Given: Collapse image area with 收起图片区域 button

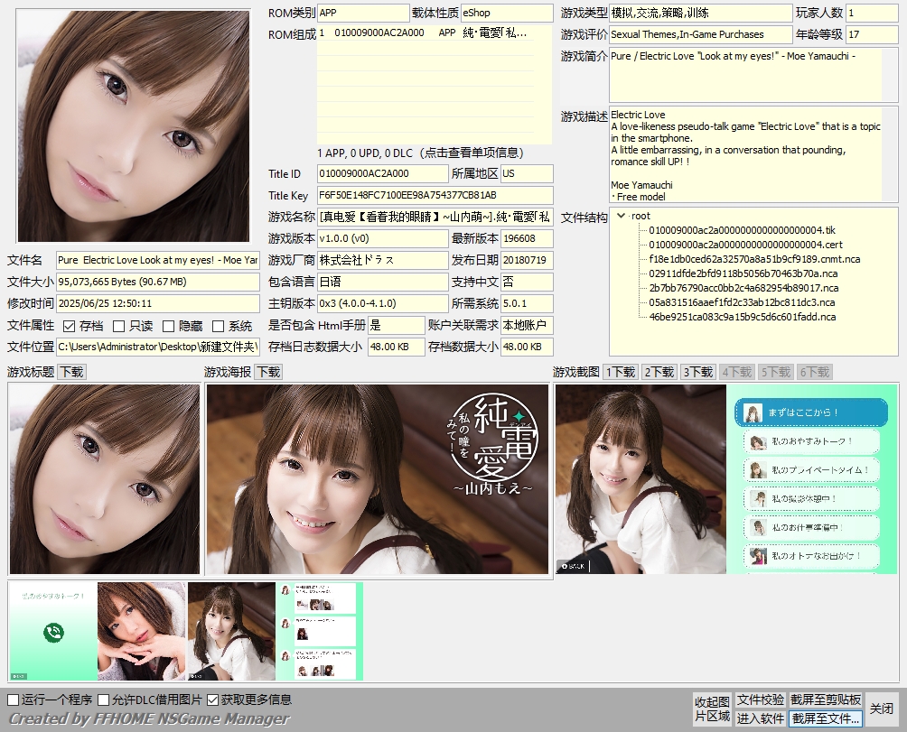Looking at the screenshot, I should [x=712, y=709].
